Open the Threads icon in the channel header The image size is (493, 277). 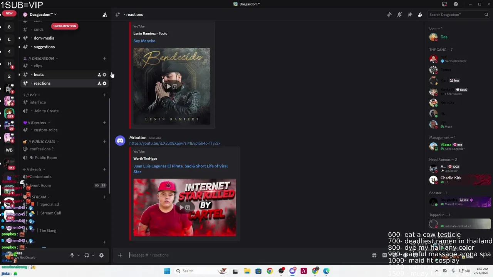point(389,15)
